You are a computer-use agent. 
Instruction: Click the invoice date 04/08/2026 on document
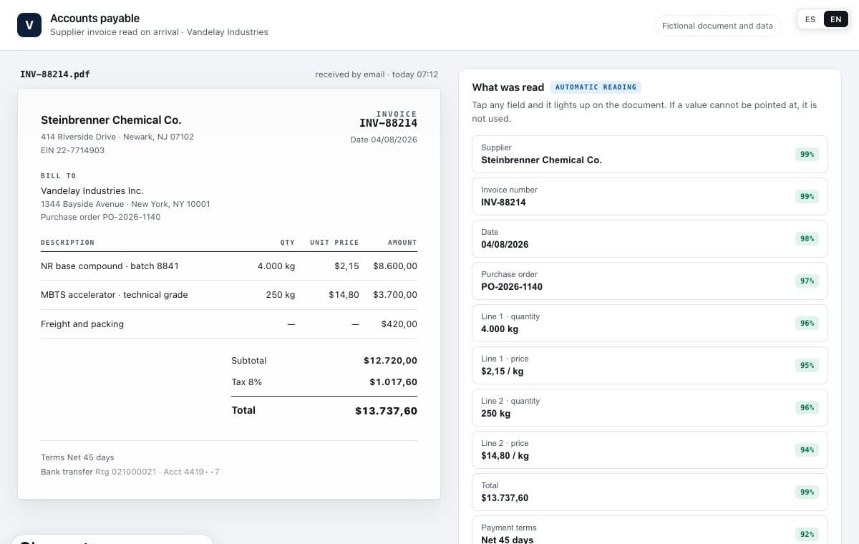pyautogui.click(x=384, y=140)
